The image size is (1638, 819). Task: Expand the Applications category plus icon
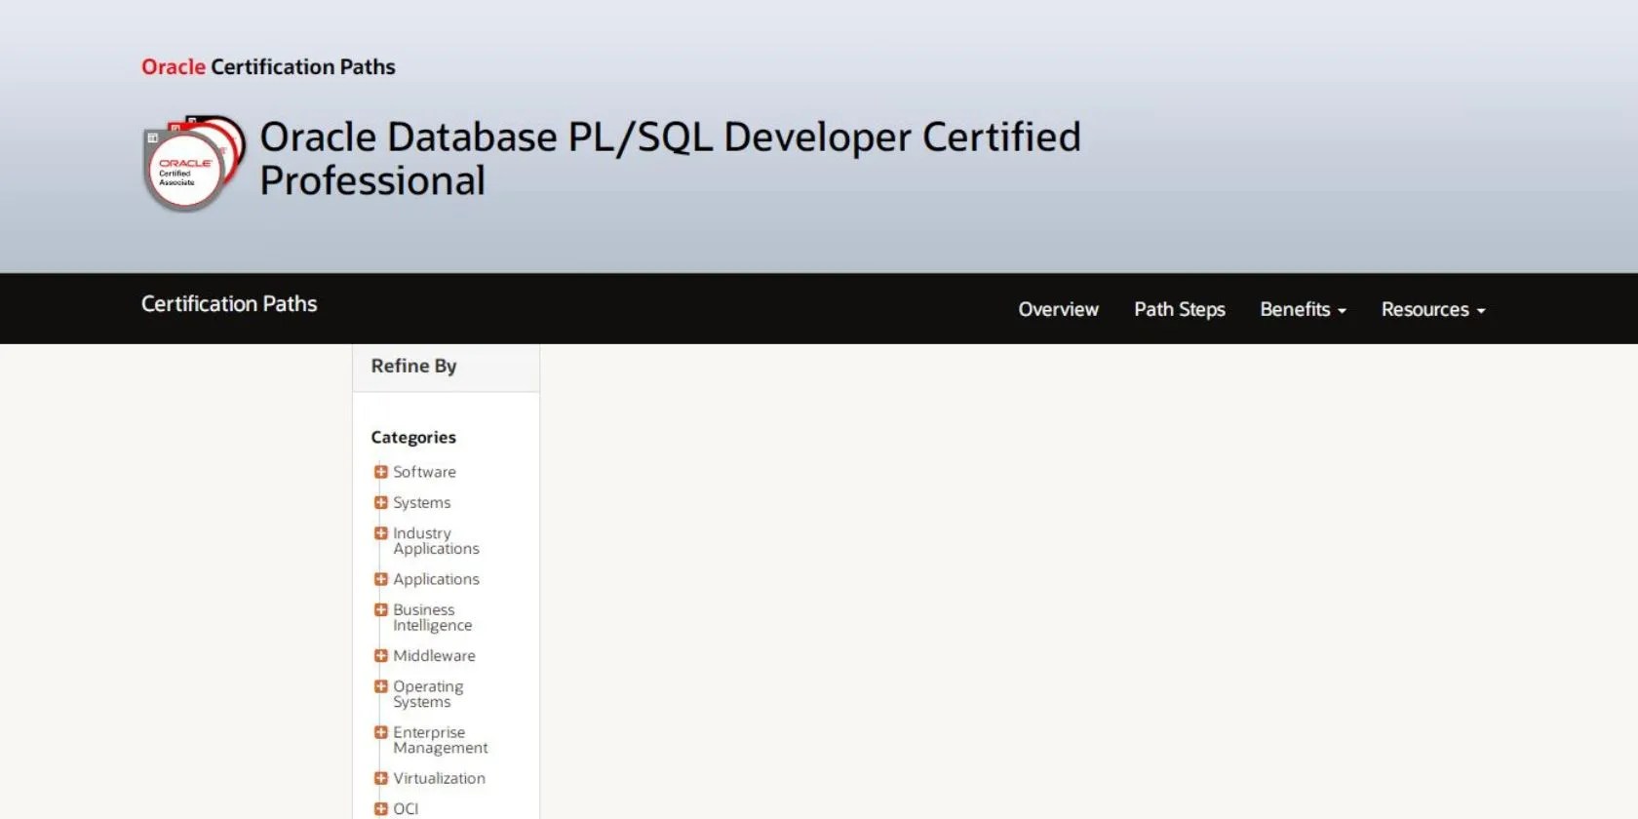[x=381, y=579]
